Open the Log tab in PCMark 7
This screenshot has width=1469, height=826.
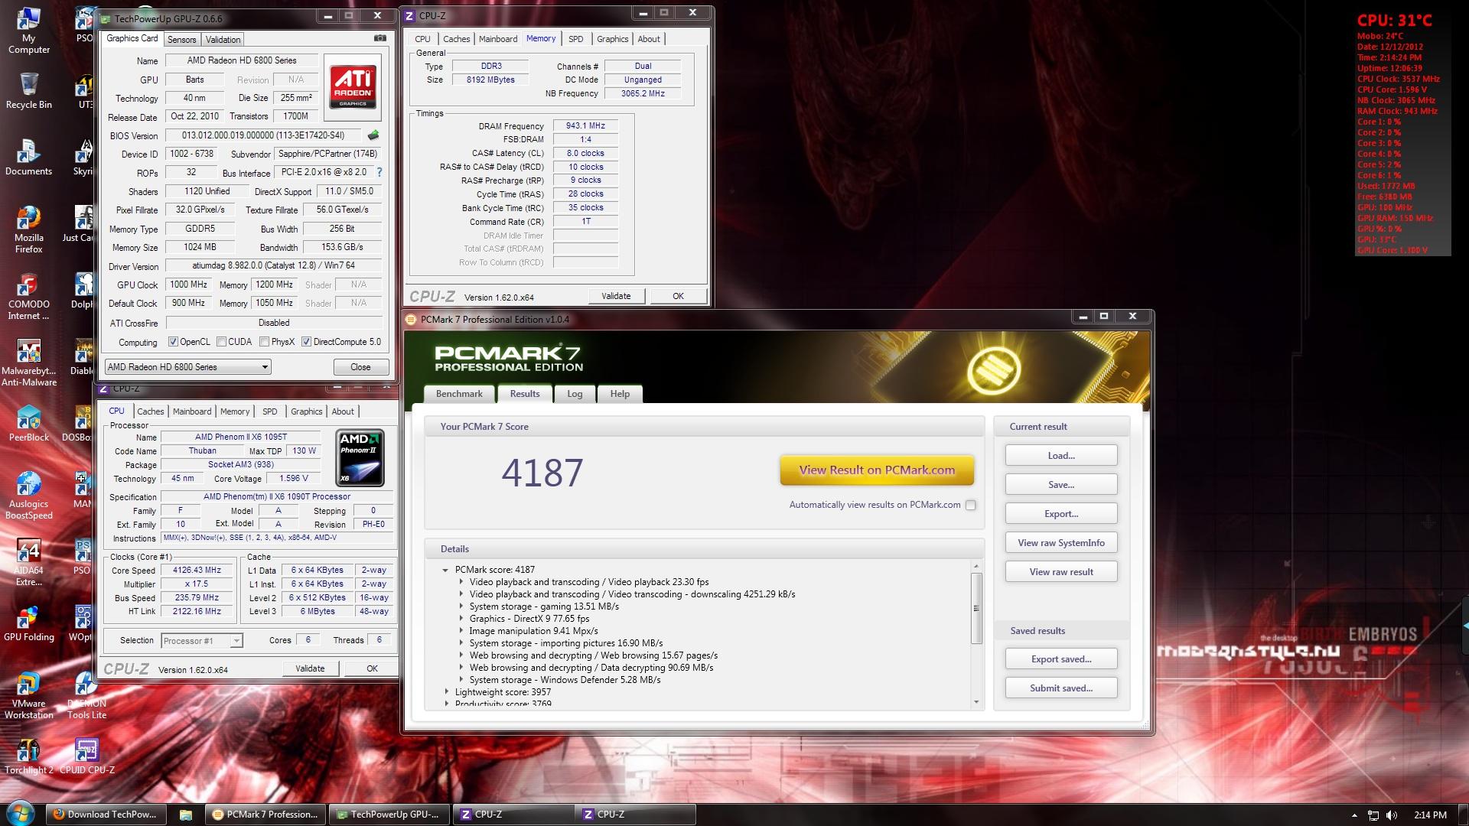575,394
